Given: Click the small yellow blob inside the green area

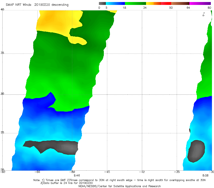Looking at the screenshot, I should coord(78,40).
